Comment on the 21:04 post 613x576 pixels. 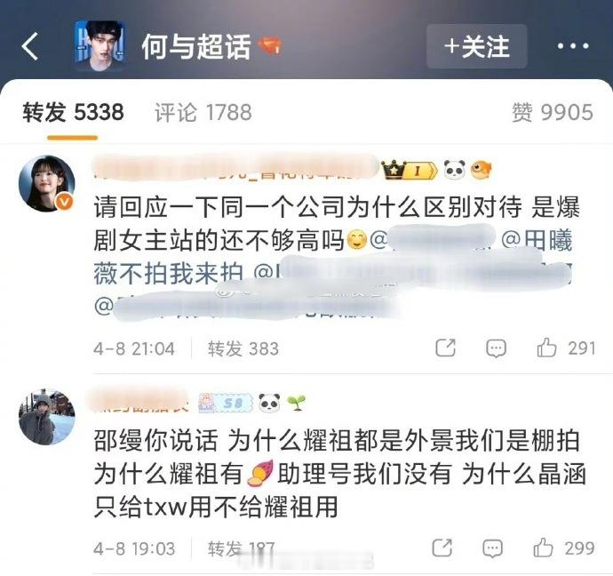[496, 348]
